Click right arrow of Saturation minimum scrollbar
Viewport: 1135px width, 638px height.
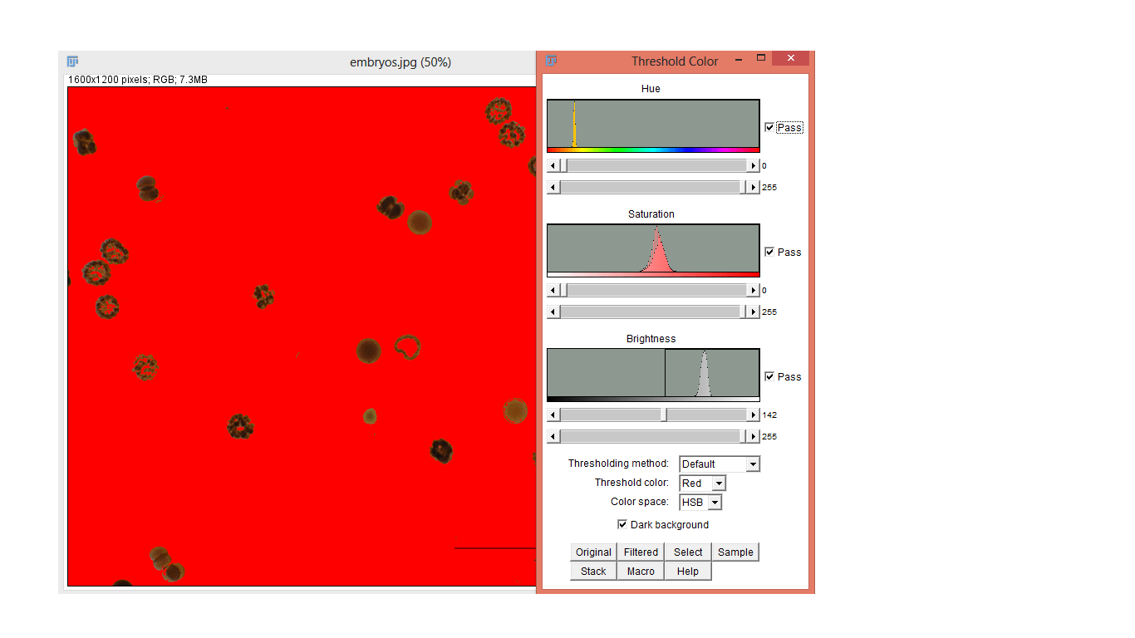753,289
